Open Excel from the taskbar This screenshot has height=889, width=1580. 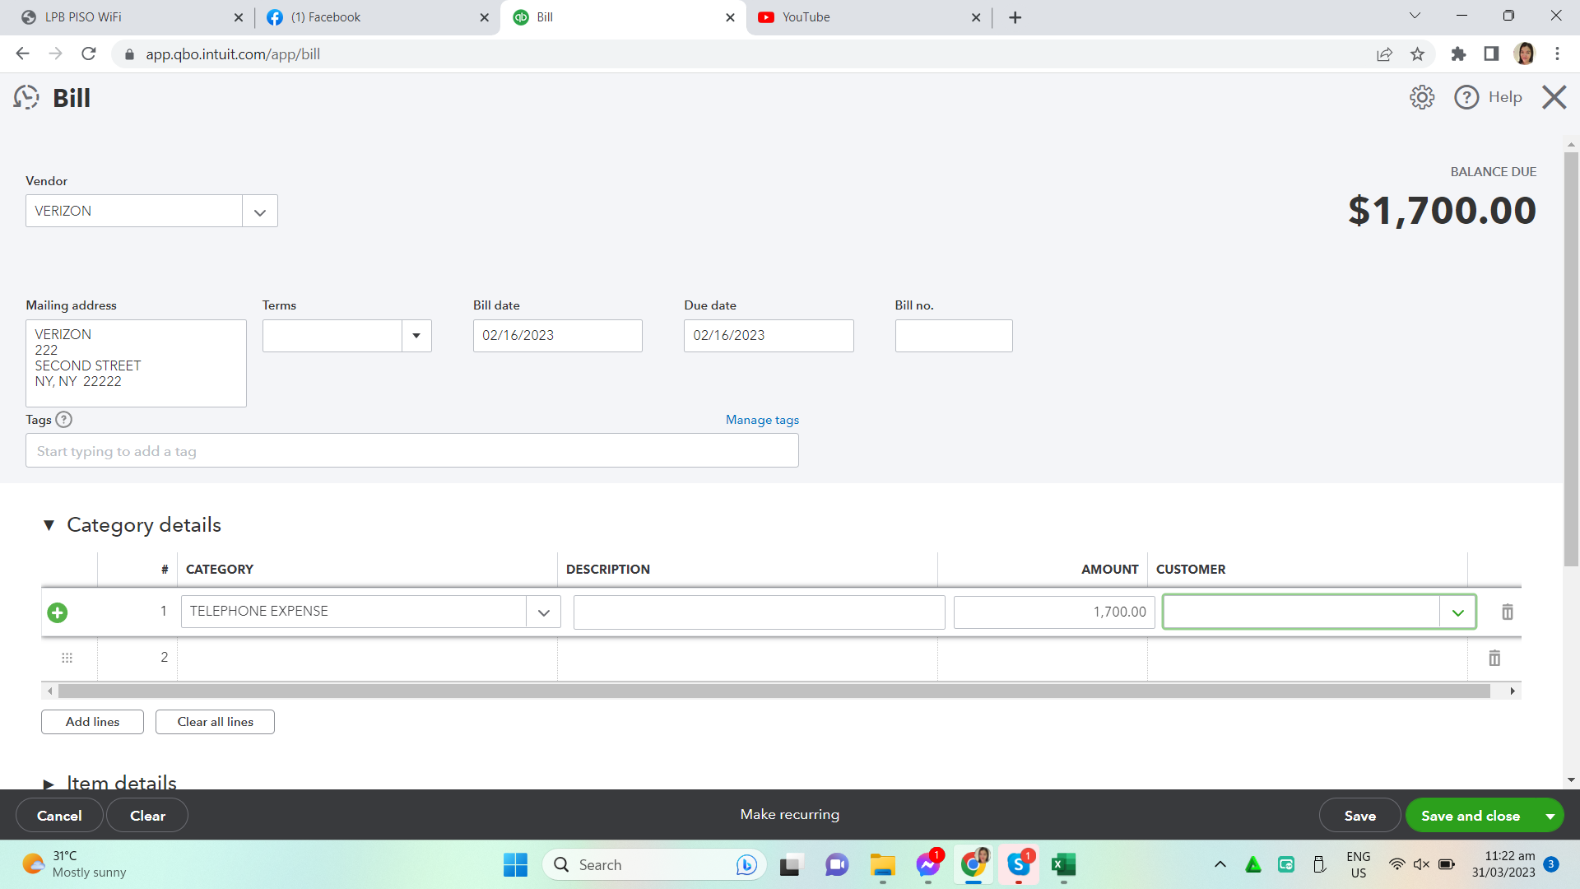click(1063, 864)
